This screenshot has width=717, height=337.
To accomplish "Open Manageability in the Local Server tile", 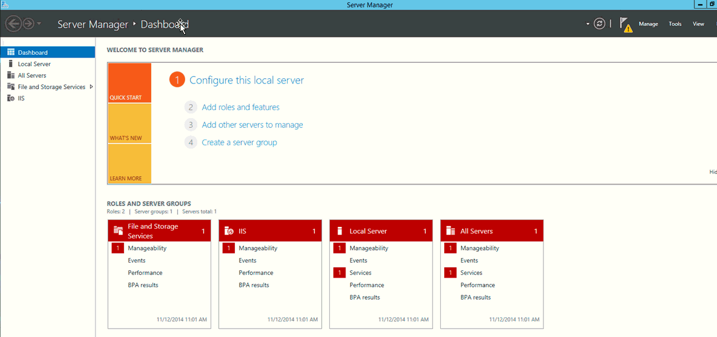I will coord(369,248).
